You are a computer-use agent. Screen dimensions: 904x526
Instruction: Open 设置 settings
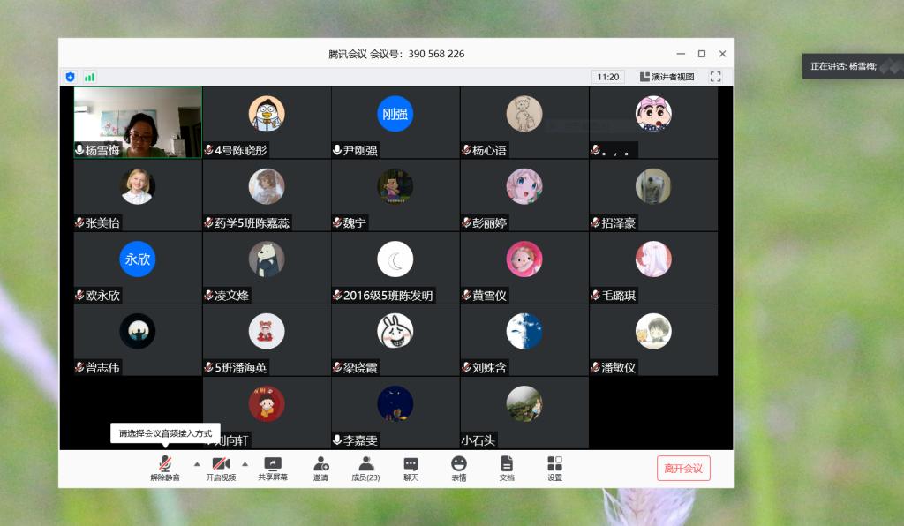[x=554, y=468]
